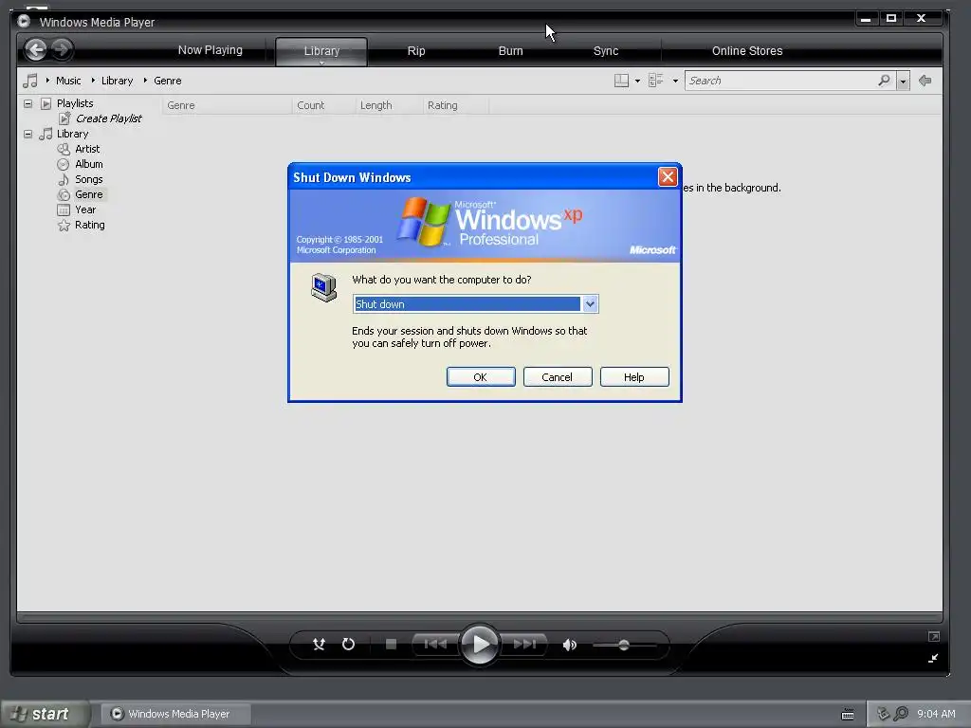Switch to the Rip tab
The height and width of the screenshot is (728, 971).
coord(416,51)
